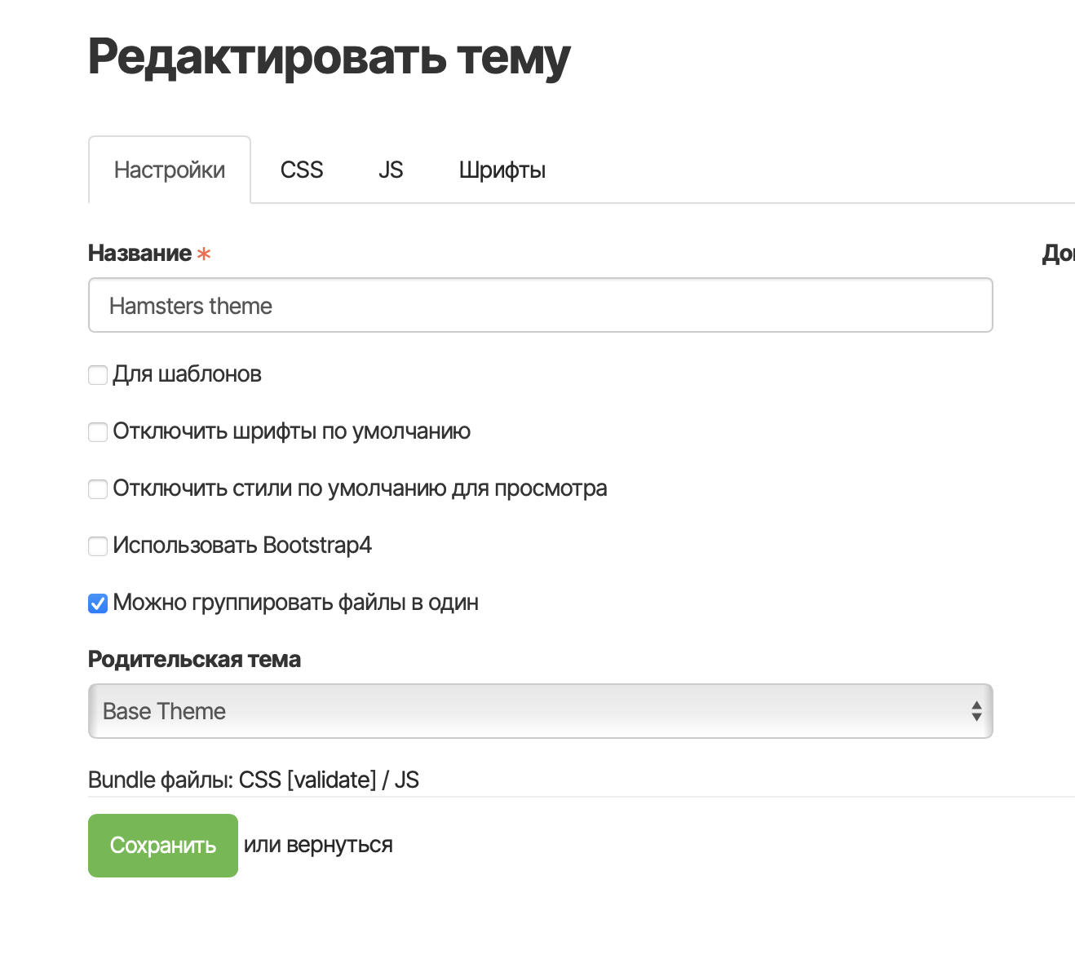Switch to the Шрифты tab
This screenshot has width=1075, height=959.
pyautogui.click(x=502, y=170)
